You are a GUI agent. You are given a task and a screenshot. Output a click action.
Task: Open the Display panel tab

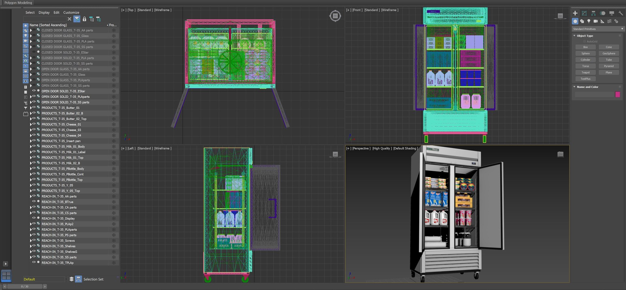612,13
